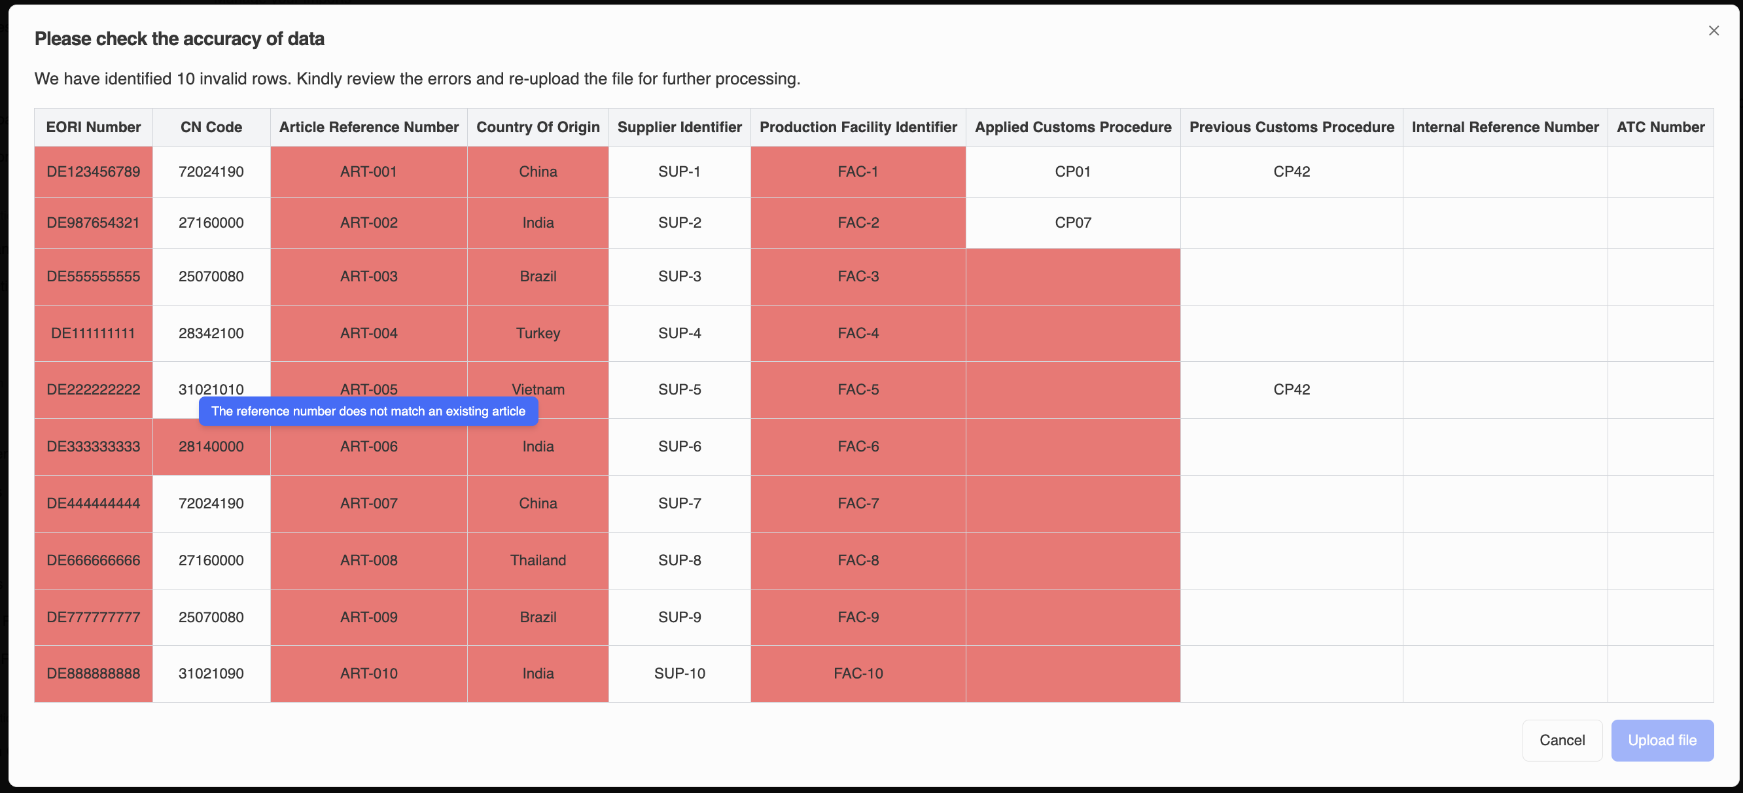Click the Cancel button

tap(1562, 740)
